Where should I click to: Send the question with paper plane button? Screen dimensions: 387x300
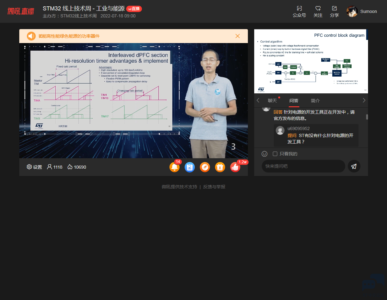tap(354, 166)
